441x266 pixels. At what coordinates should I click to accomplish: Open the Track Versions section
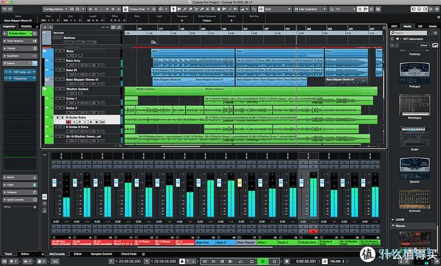coord(19,41)
